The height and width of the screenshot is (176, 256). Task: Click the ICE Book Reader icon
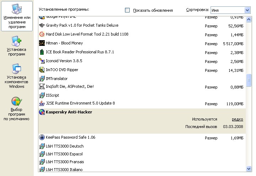point(42,52)
